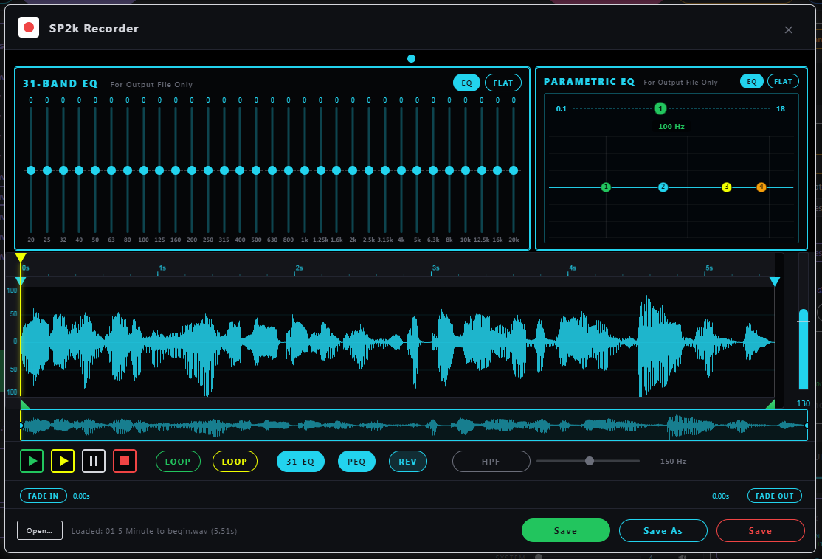Pause playback with the pause button
Screen dimensions: 822x559
pos(93,461)
